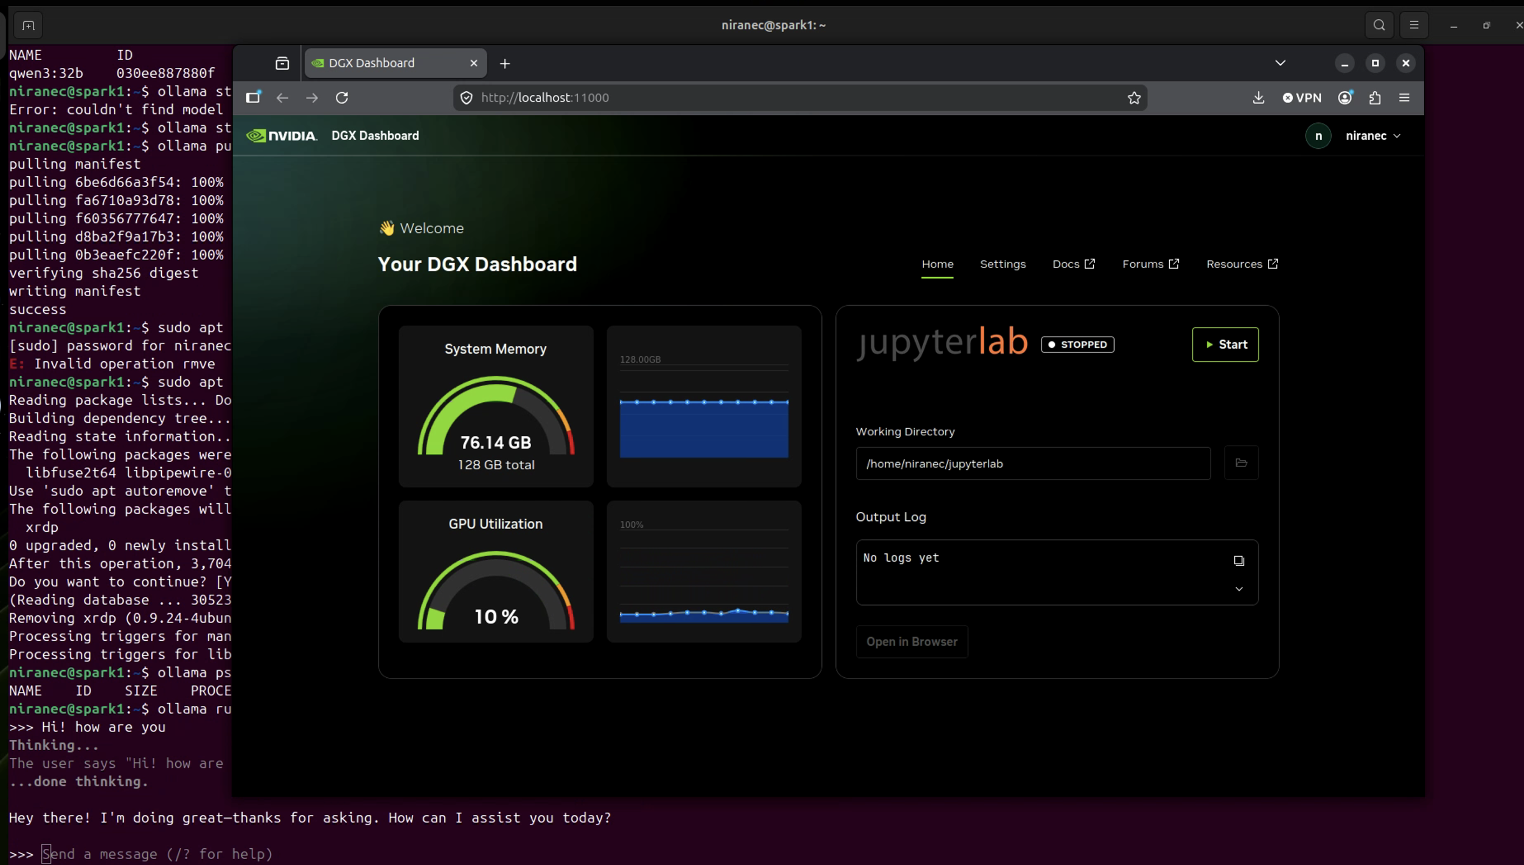
Task: Open terminal search icon
Action: (1379, 25)
